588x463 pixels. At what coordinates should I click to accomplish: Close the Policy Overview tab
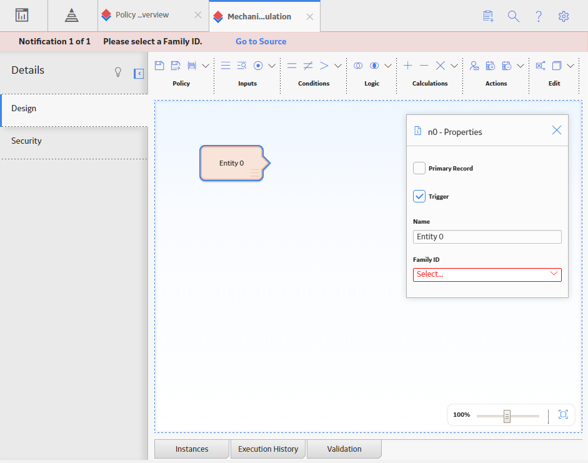(x=198, y=15)
